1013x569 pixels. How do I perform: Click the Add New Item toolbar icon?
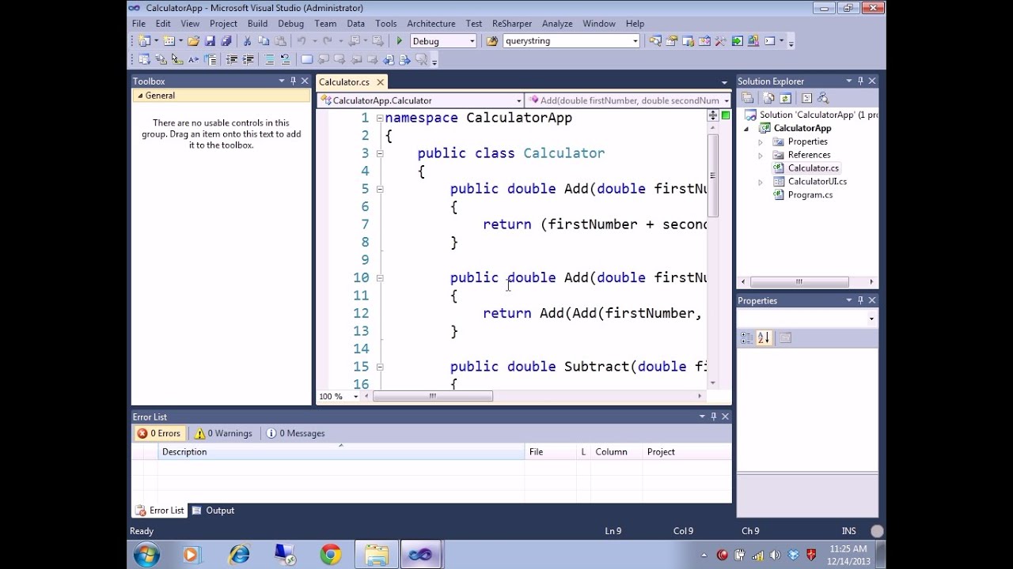click(x=169, y=41)
